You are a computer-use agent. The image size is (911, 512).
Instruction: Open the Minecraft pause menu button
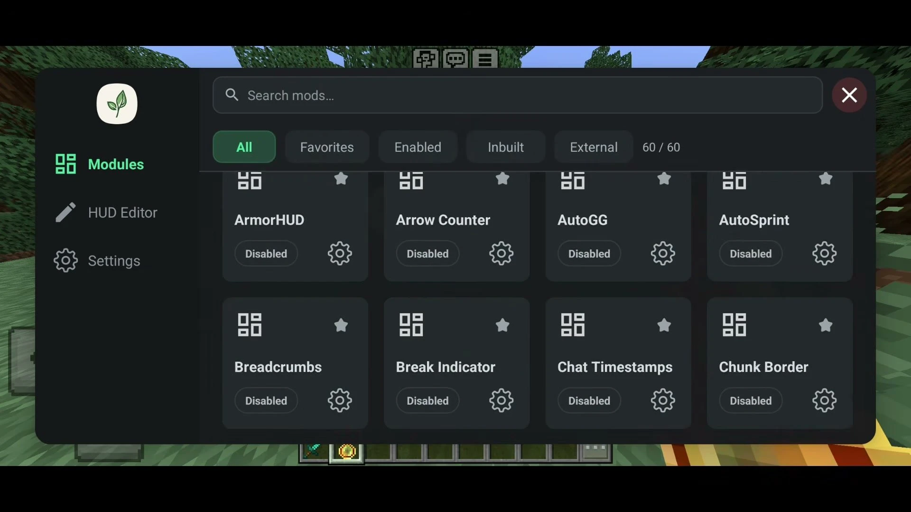point(485,59)
